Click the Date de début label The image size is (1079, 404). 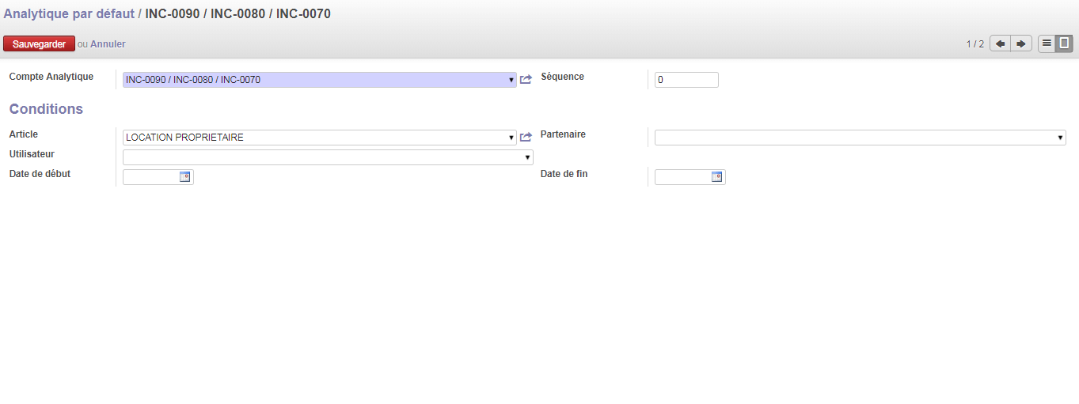pos(40,174)
